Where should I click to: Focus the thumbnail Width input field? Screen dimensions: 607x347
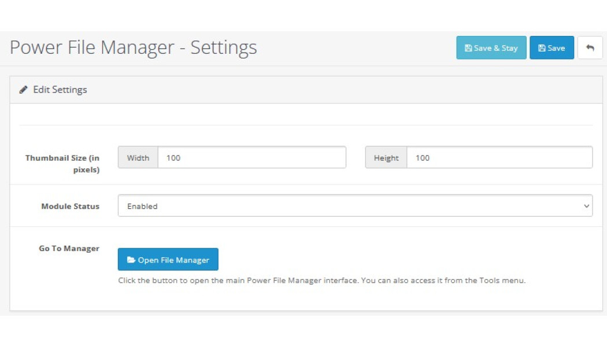click(252, 157)
